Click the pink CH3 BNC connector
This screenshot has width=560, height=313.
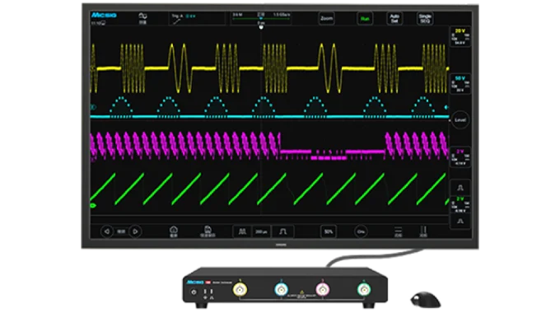point(323,289)
